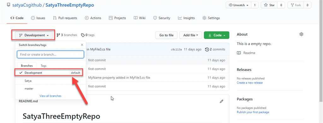323x123 pixels.
Task: Open the Wiki tab
Action: click(x=140, y=18)
